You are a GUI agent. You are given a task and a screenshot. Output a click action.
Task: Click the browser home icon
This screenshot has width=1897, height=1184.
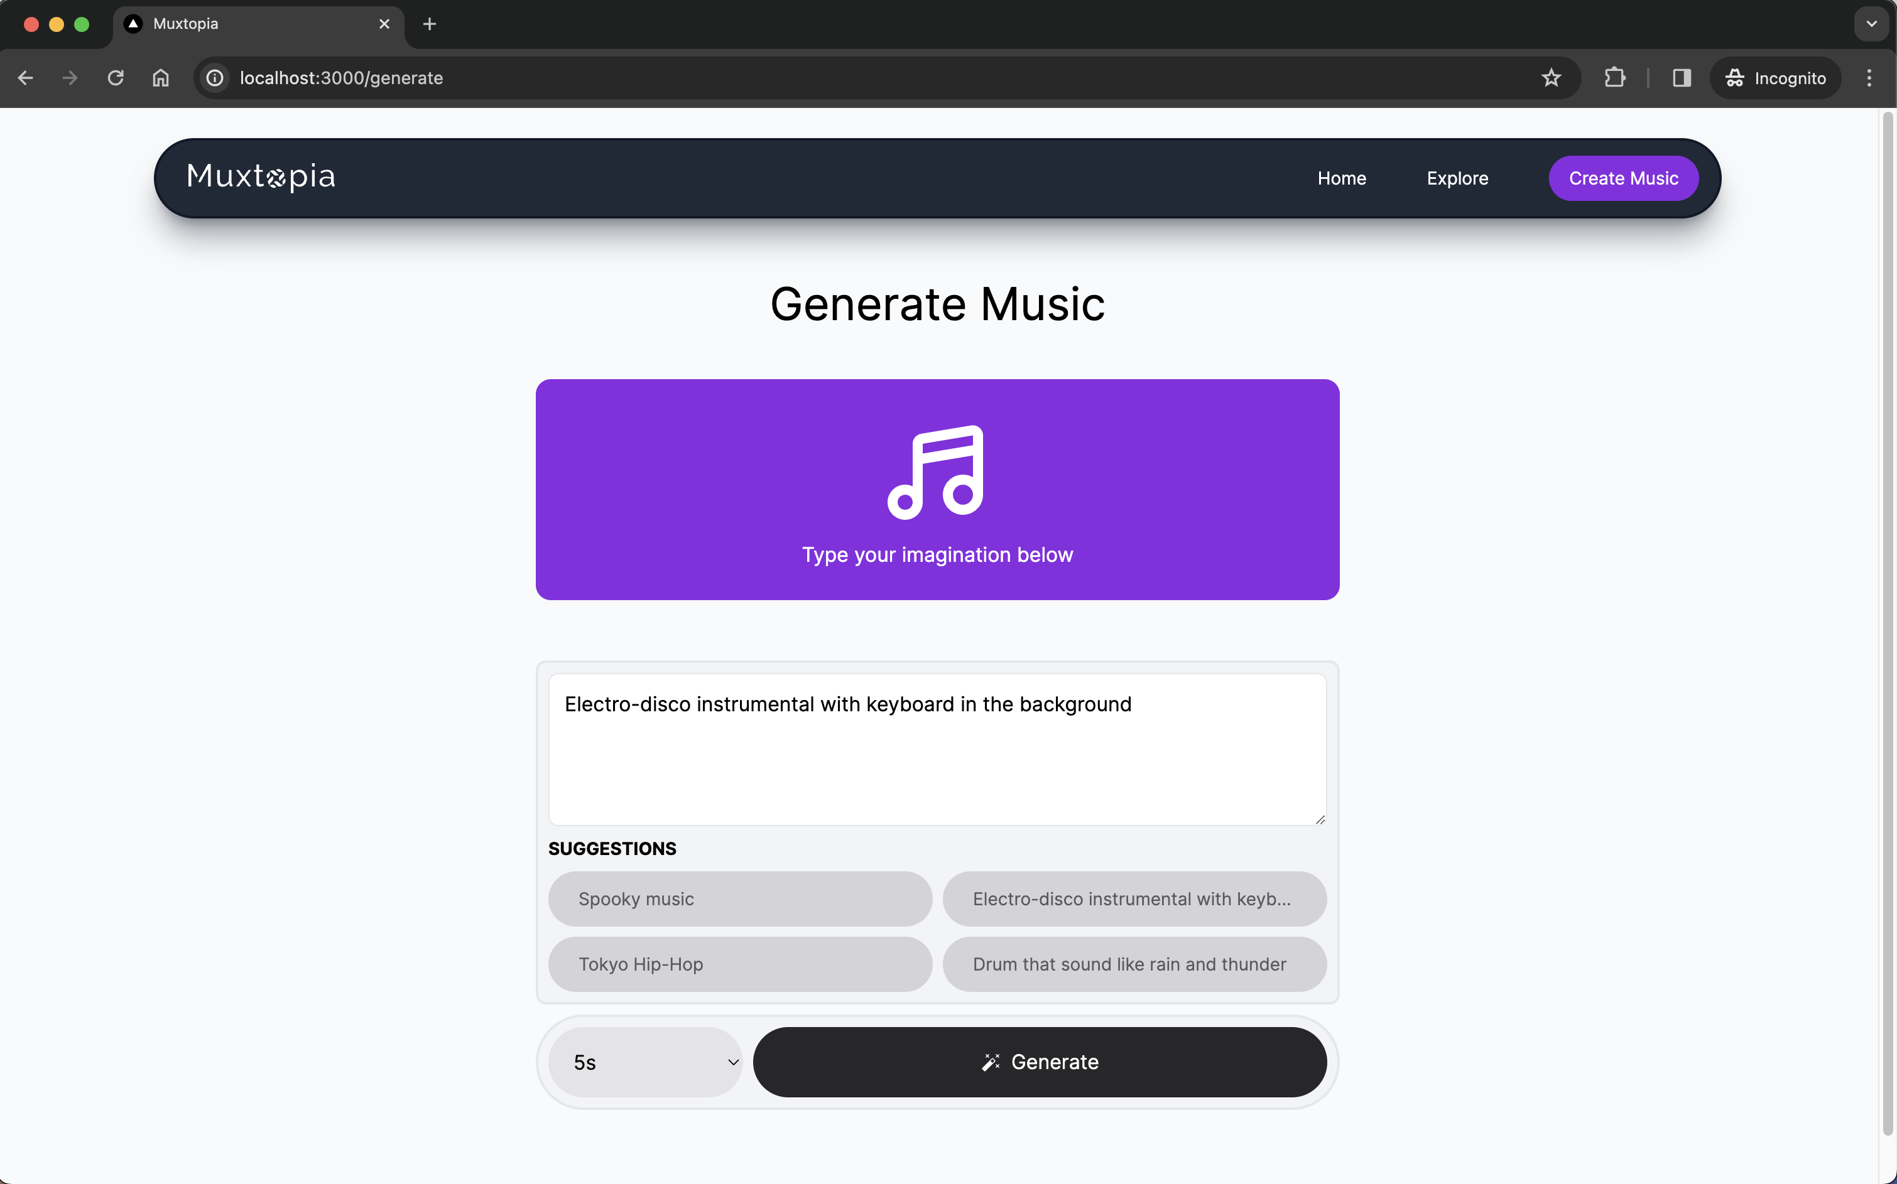(x=161, y=77)
